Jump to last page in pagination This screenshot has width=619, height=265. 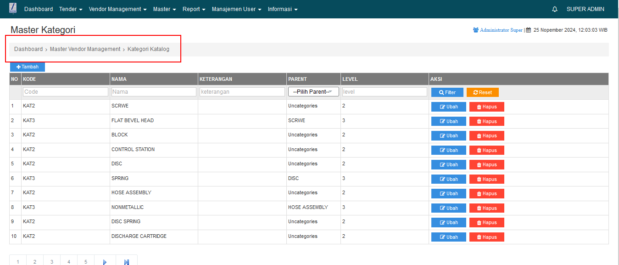coord(127,262)
